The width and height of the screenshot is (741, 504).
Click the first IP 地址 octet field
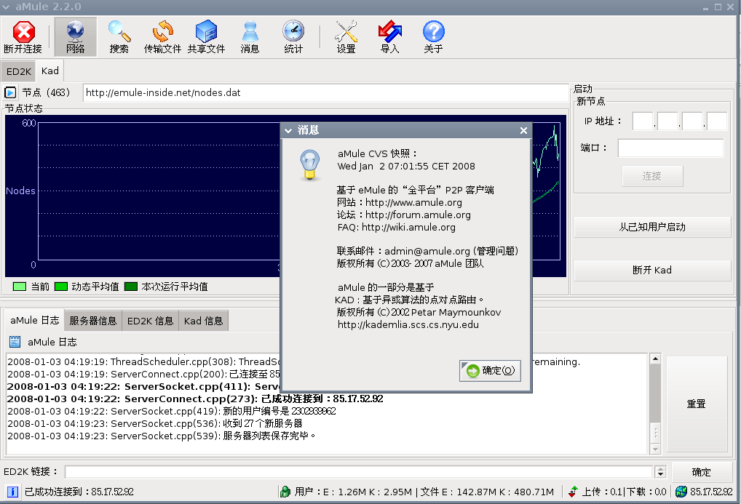coord(643,121)
